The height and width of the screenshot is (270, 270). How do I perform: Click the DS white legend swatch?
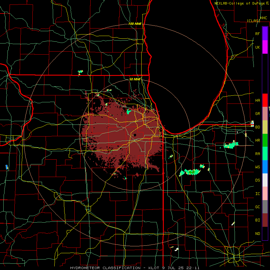[265, 180]
